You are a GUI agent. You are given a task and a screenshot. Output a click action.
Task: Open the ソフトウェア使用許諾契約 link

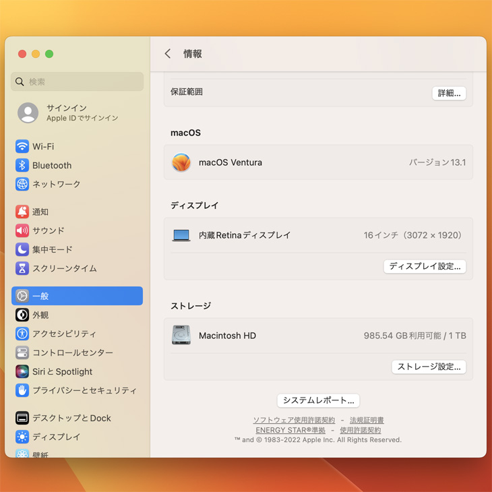click(x=294, y=420)
